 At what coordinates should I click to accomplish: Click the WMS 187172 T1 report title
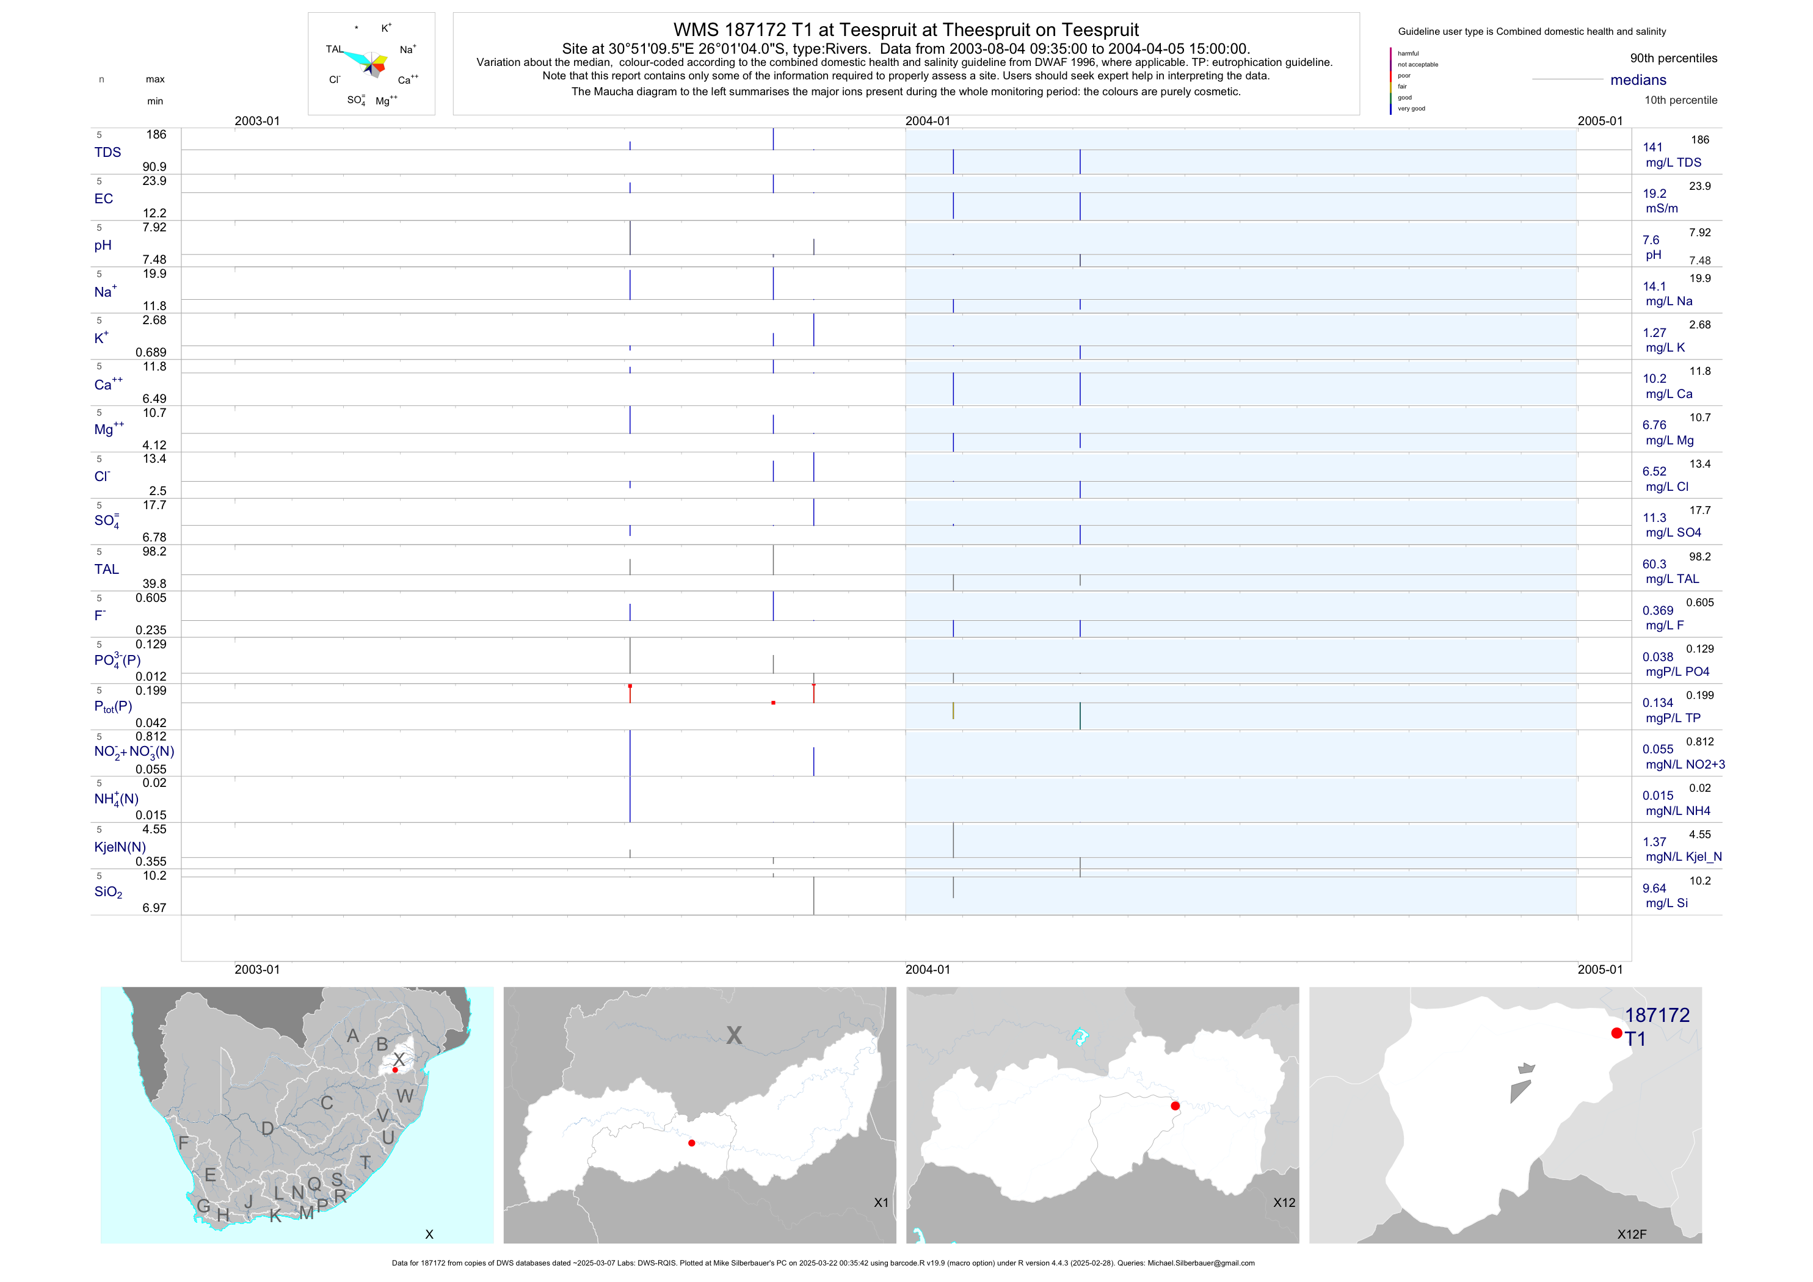point(906,30)
